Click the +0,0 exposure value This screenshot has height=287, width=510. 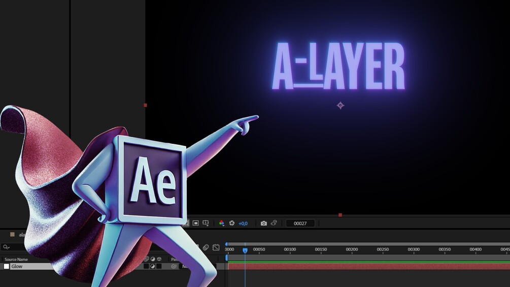click(x=243, y=223)
